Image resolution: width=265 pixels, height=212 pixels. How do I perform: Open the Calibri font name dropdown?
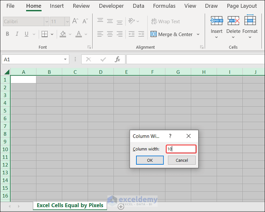[47, 22]
